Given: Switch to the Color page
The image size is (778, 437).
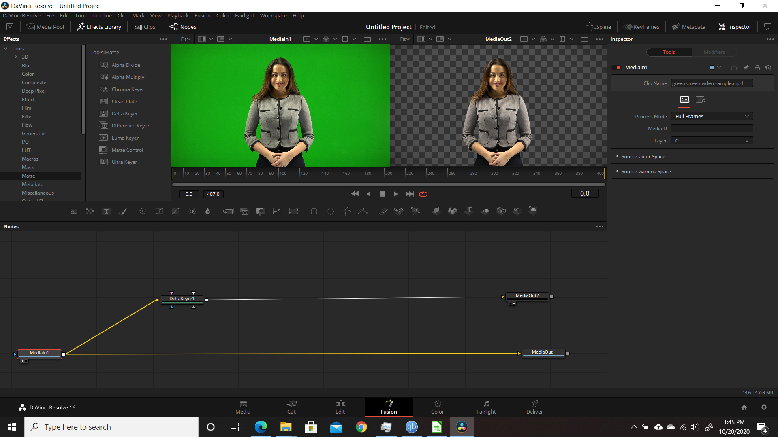Looking at the screenshot, I should coord(437,407).
